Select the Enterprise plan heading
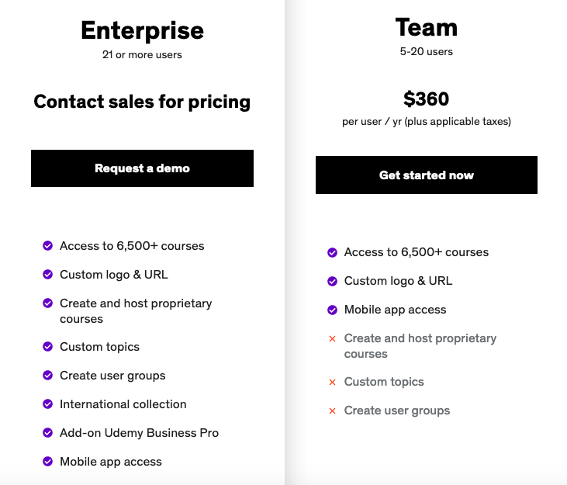The height and width of the screenshot is (485, 567). click(142, 30)
